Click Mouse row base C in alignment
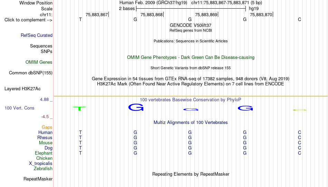328x187 pixels. (x=300, y=143)
